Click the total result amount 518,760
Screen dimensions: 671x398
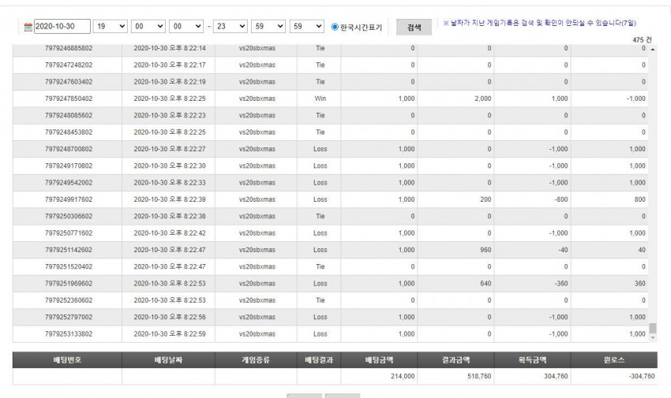[x=479, y=376]
